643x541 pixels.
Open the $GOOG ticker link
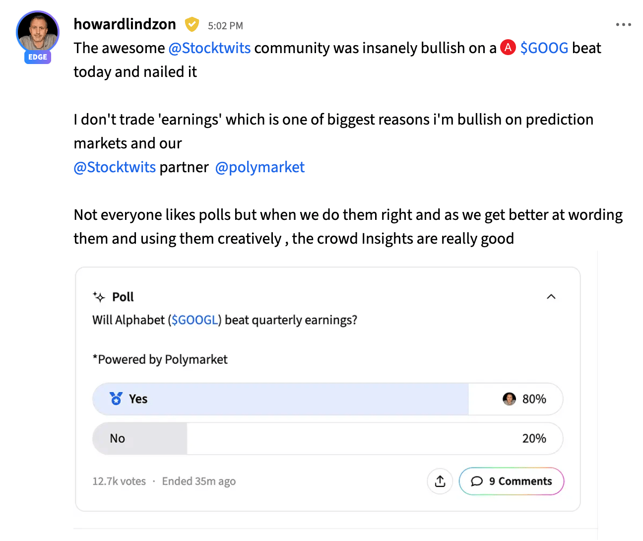coord(544,48)
